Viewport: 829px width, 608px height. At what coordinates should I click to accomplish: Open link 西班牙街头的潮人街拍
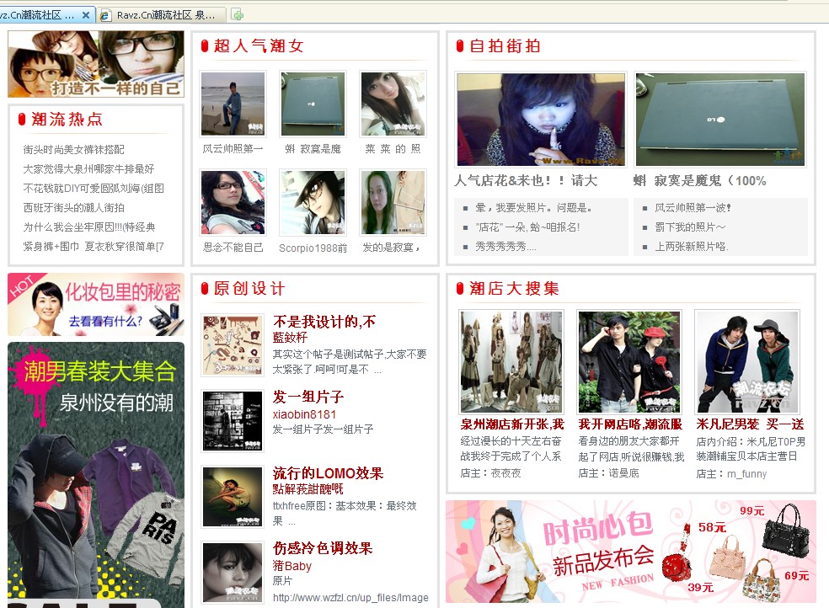click(x=73, y=208)
